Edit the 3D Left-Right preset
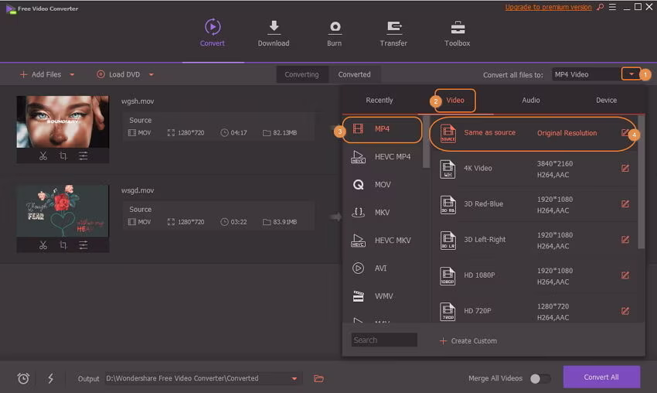Viewport: 657px width, 393px height. point(625,240)
